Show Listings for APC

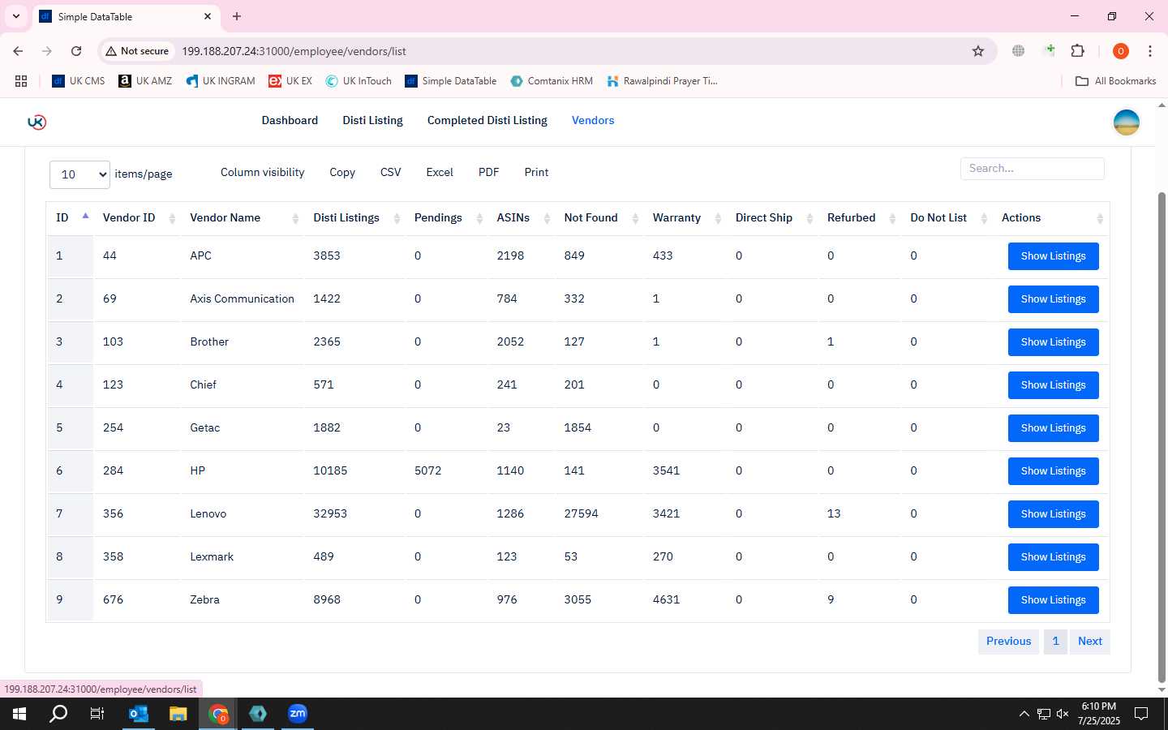click(x=1053, y=256)
